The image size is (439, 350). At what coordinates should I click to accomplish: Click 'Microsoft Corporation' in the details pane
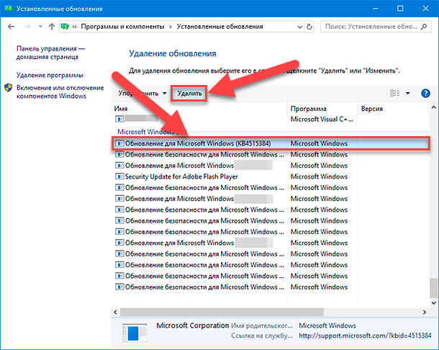click(193, 326)
